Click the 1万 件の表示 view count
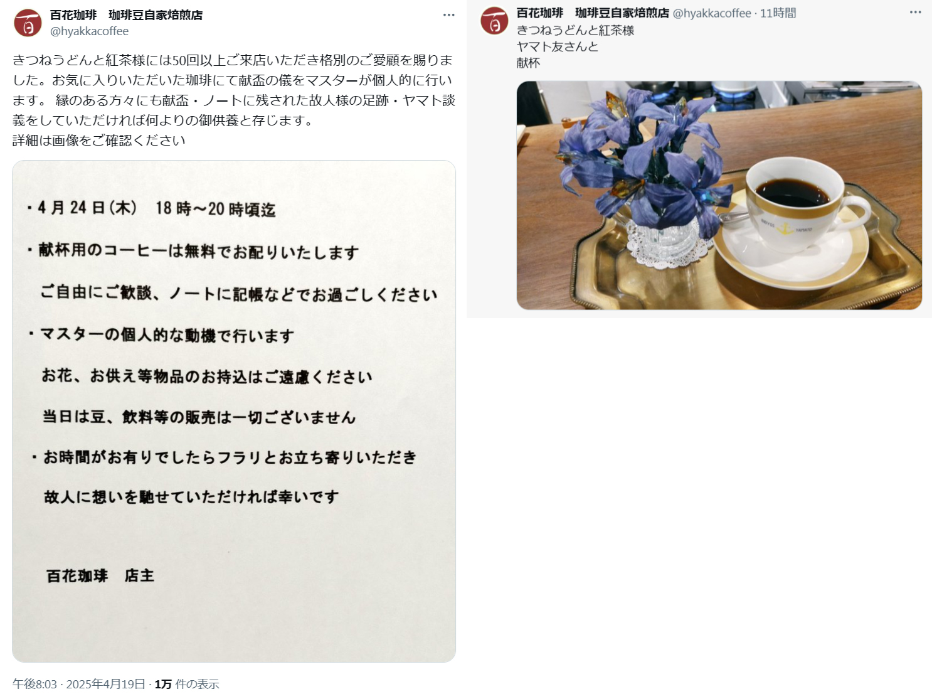 point(187,684)
